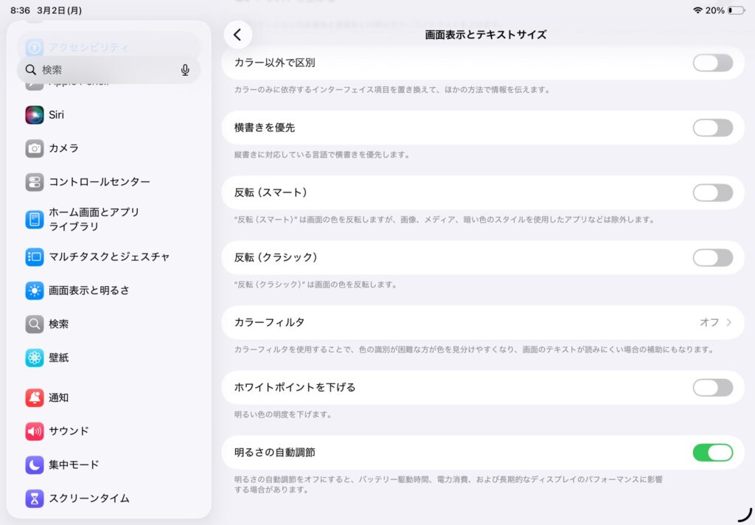Viewport: 755px width, 525px height.
Task: Open ホーム画面とアプリライブラリ icon
Action: (x=35, y=219)
